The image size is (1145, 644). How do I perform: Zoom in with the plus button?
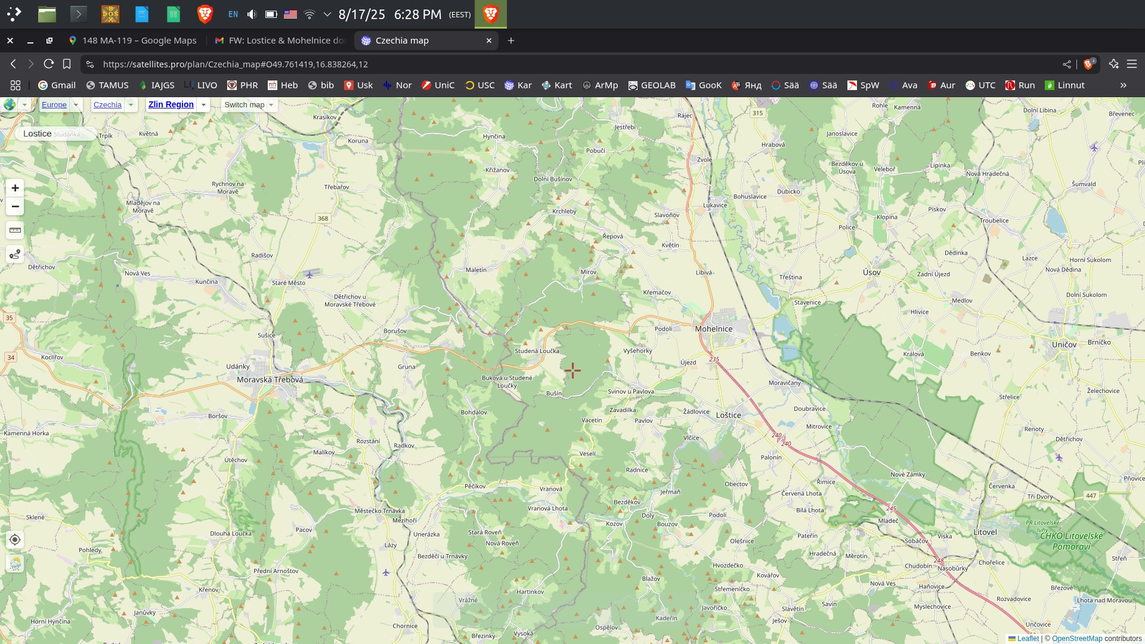[15, 188]
